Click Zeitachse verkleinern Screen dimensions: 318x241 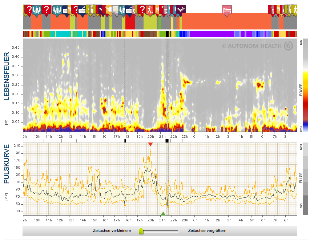pos(112,231)
